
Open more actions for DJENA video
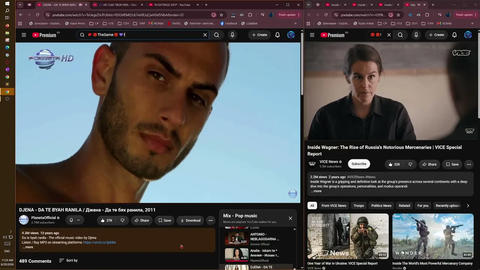point(211,220)
